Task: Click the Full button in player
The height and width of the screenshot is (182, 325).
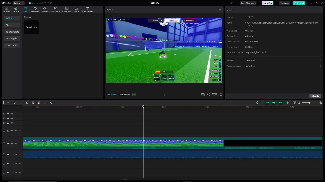Action: pos(203,95)
